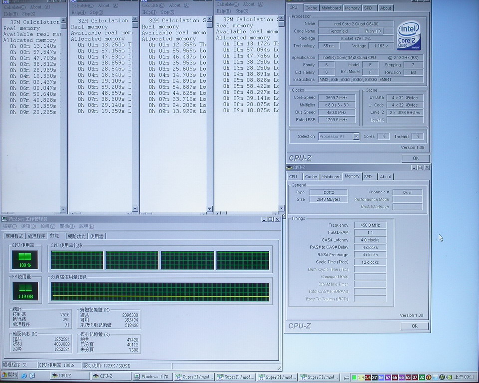Click the system clock showing 09:11

pyautogui.click(x=464, y=377)
